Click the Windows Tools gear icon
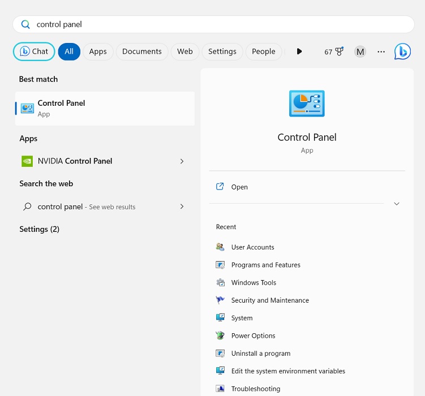Screen dimensions: 425x396 (220, 282)
